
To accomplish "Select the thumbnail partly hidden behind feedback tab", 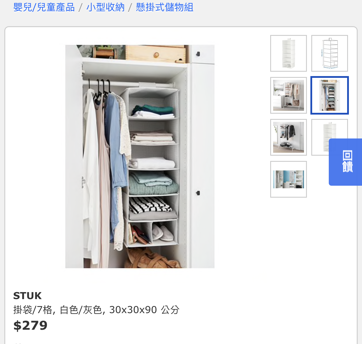I will tap(320, 137).
